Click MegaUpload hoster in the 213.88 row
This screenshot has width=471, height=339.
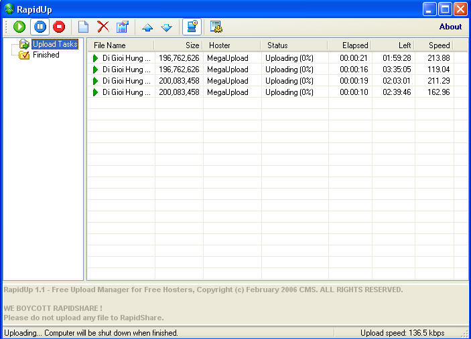228,58
